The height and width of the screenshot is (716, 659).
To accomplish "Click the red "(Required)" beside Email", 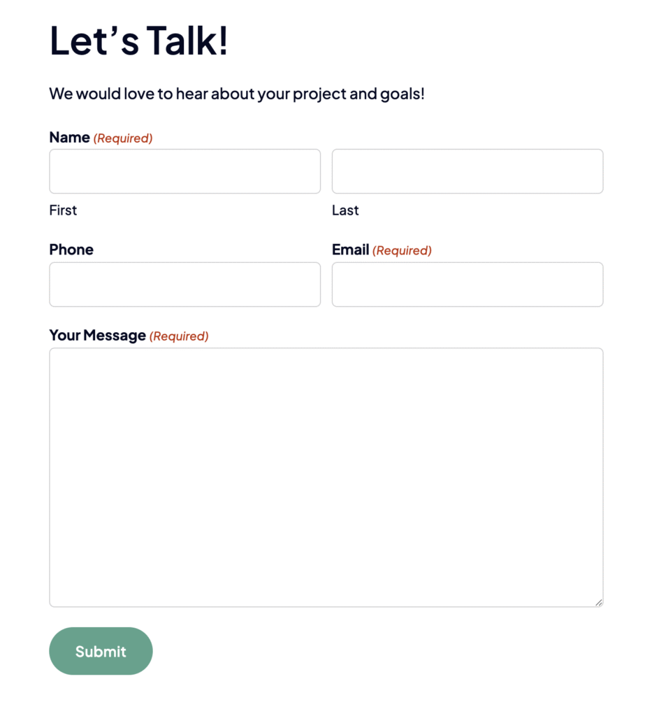I will 402,250.
